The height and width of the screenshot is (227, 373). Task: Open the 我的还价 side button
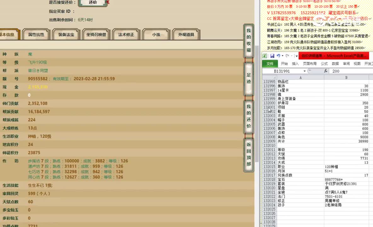click(249, 116)
